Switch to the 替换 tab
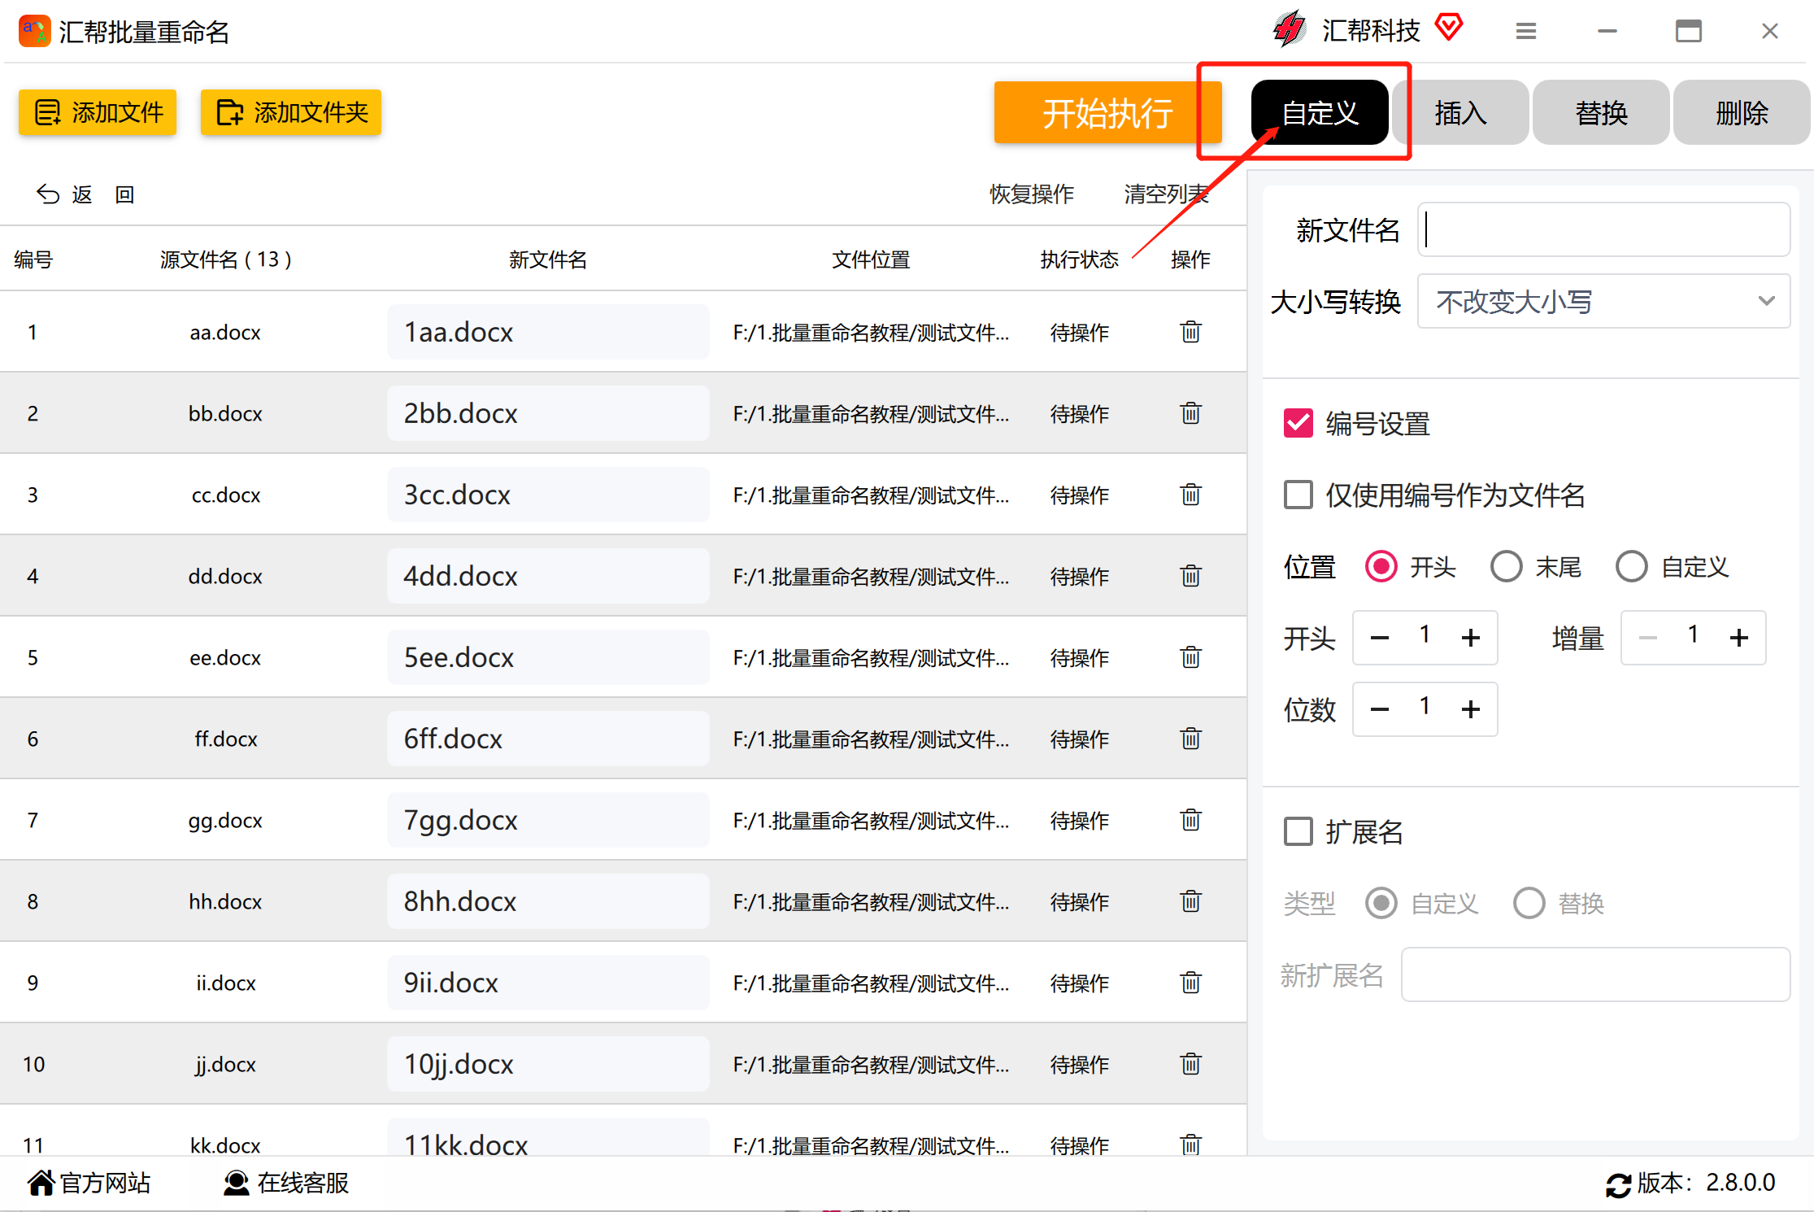Screen dimensions: 1814x1212 point(1601,113)
